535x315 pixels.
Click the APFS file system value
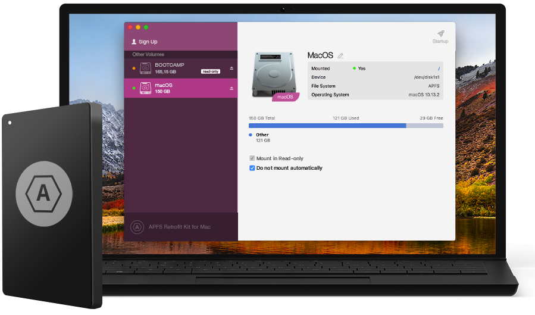coord(434,86)
